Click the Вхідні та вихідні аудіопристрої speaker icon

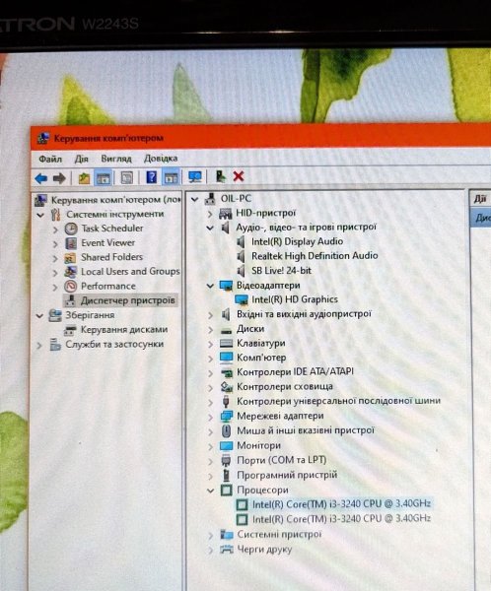226,314
